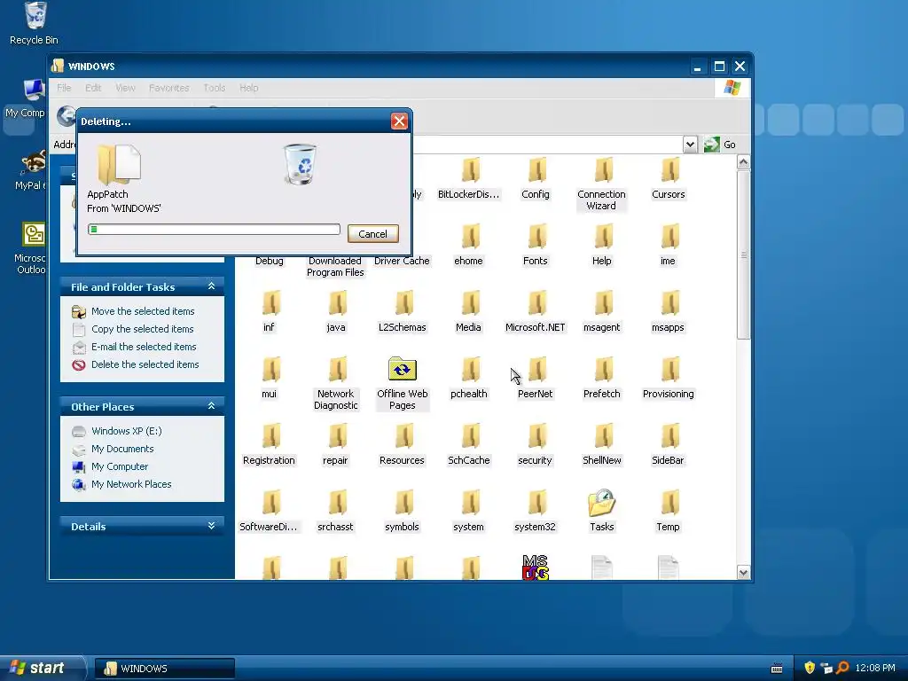908x681 pixels.
Task: Open the Fonts folder
Action: (535, 245)
